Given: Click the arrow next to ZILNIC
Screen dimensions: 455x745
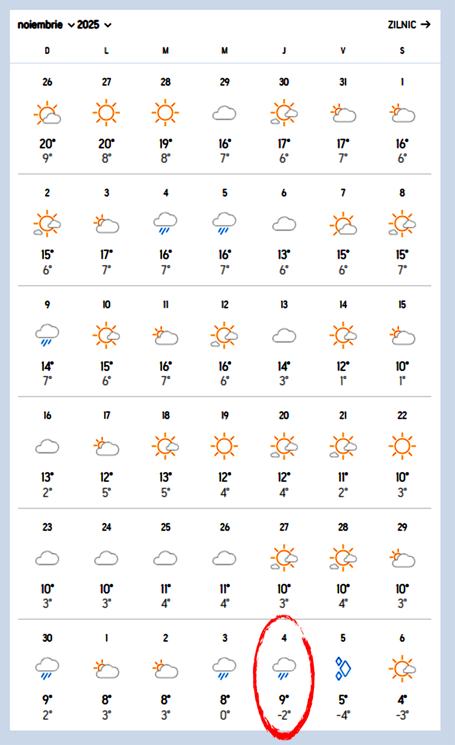Looking at the screenshot, I should pyautogui.click(x=425, y=24).
